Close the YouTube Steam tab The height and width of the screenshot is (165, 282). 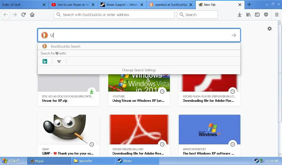point(93,5)
